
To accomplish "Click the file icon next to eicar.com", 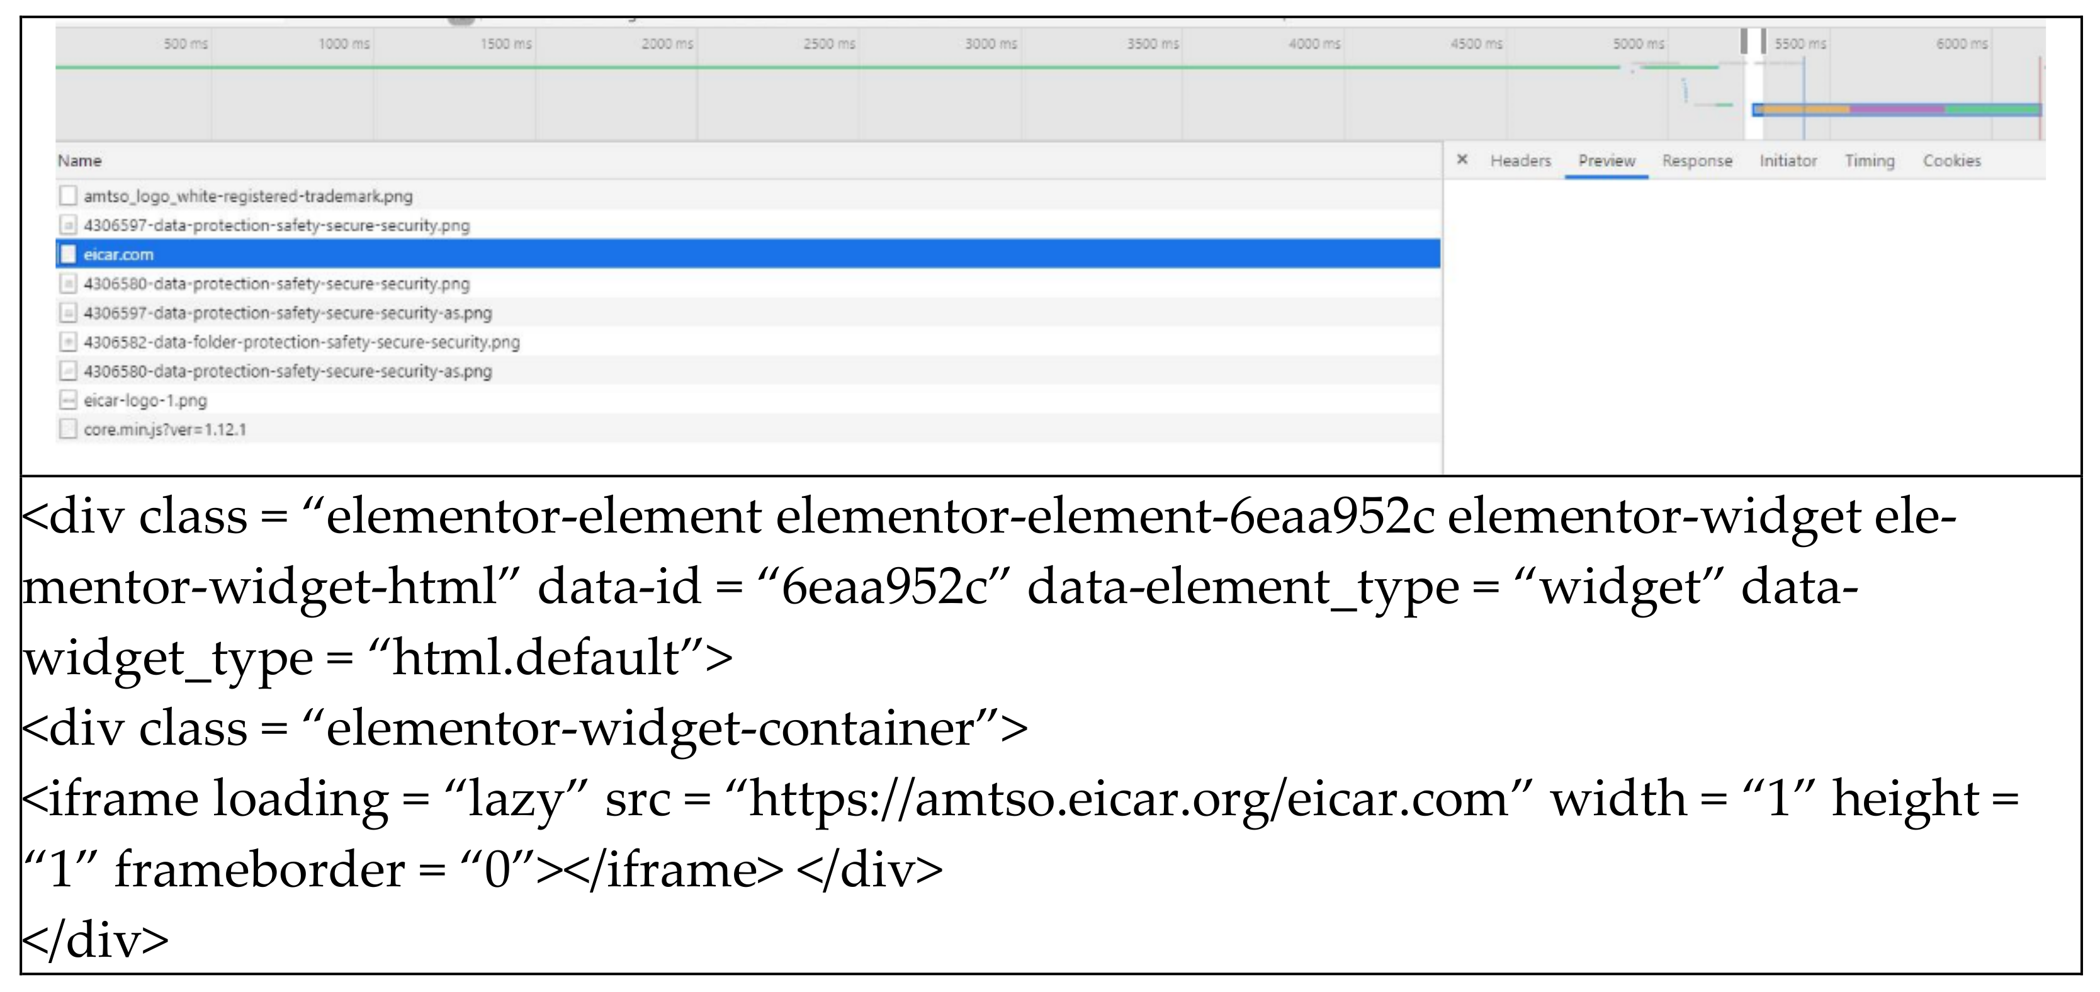I will pos(69,254).
